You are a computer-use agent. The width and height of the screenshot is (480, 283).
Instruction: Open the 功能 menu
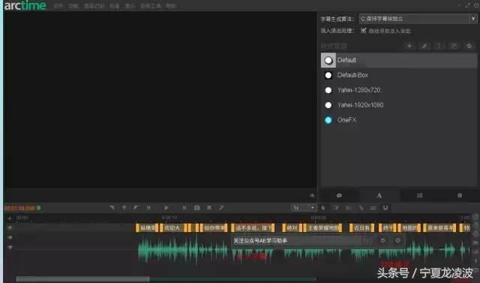click(x=73, y=6)
